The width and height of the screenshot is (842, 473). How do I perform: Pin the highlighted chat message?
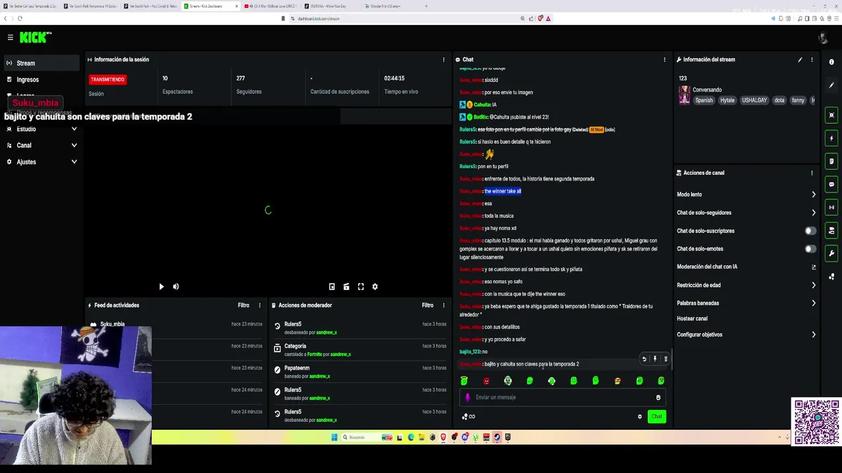coord(655,359)
